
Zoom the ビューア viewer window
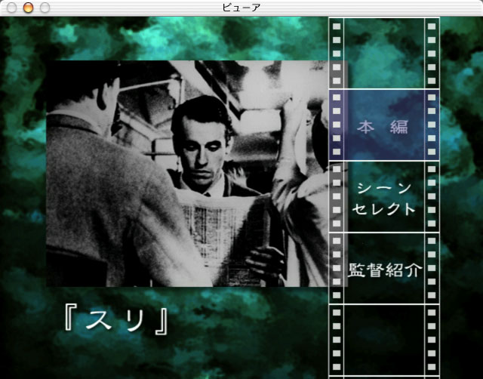coord(45,8)
